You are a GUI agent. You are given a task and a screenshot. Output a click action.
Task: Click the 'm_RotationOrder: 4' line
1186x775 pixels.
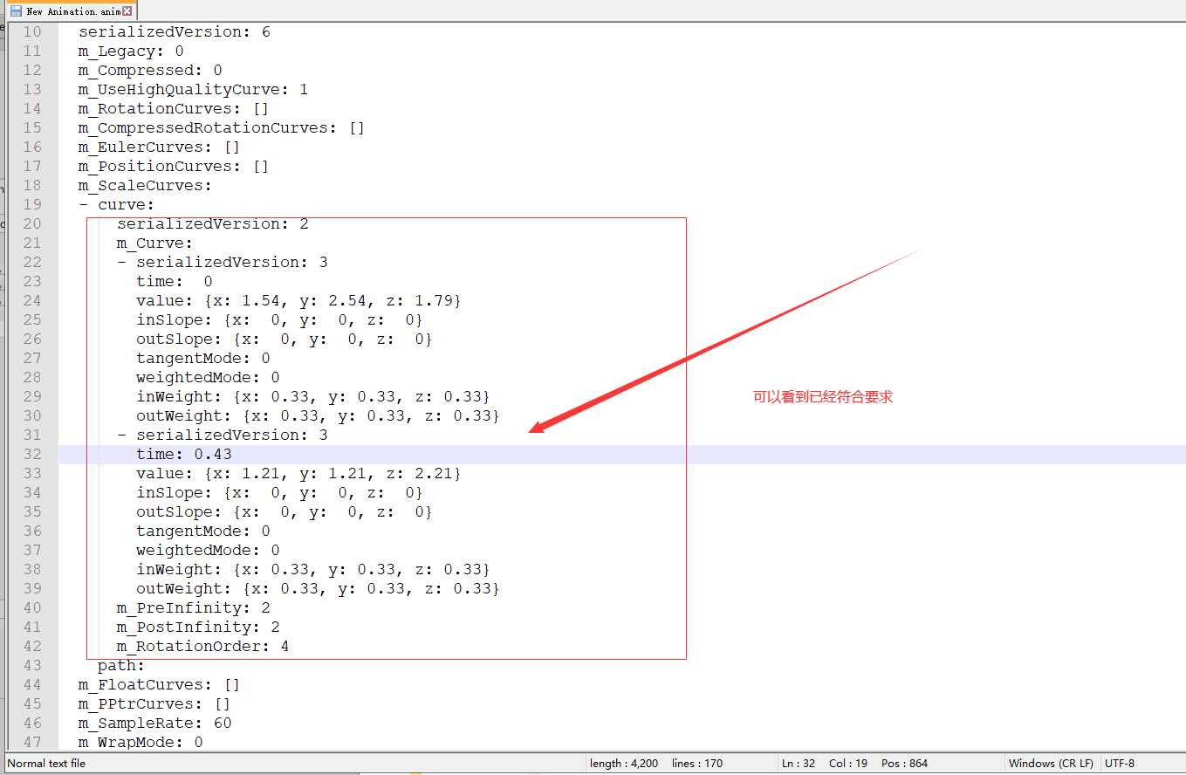tap(203, 646)
